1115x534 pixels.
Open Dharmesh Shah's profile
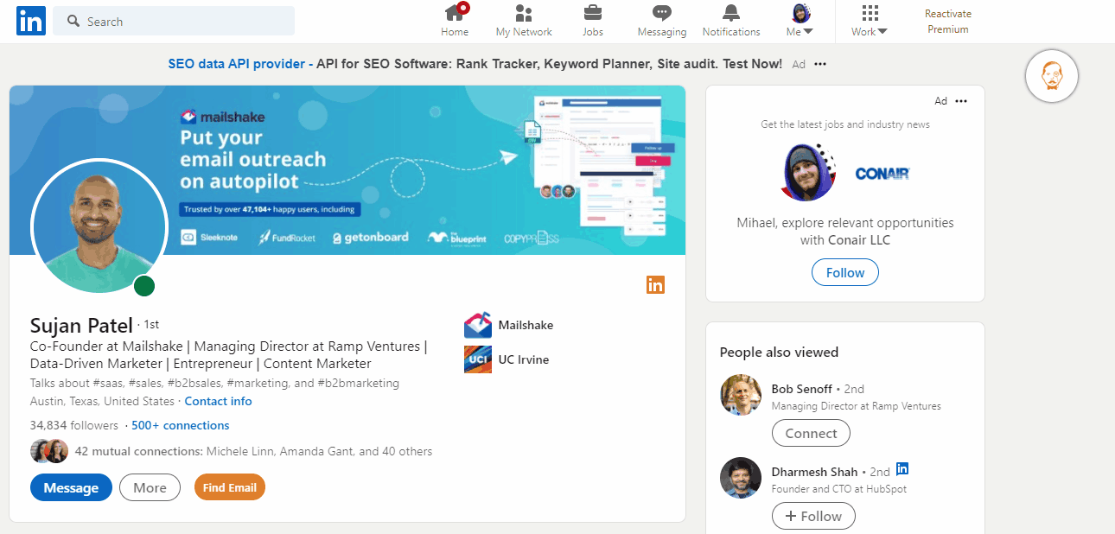pyautogui.click(x=815, y=472)
